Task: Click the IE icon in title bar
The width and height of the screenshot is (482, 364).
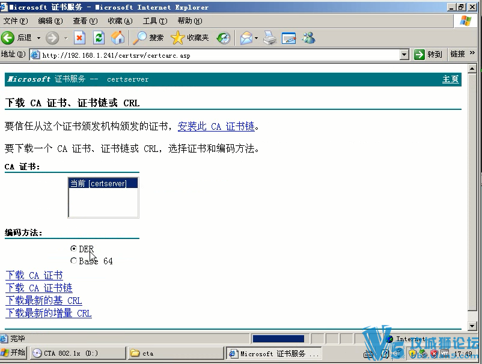Action: (4, 7)
